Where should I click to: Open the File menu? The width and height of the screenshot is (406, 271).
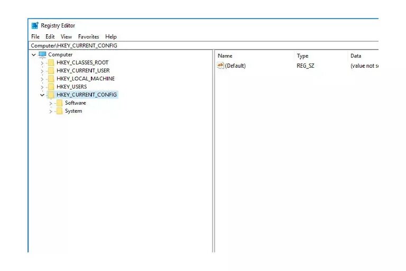(x=35, y=37)
